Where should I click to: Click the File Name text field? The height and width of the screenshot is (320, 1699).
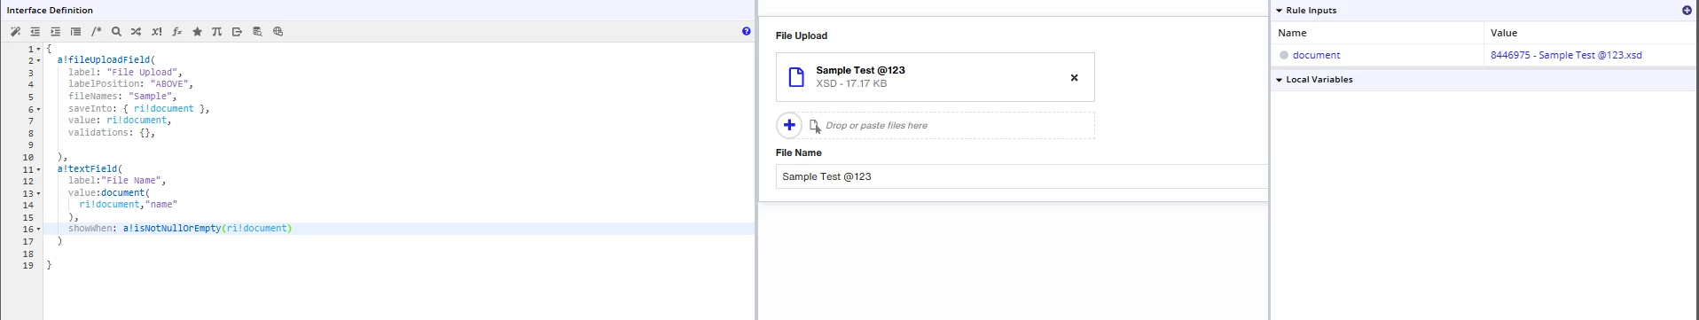pos(1022,176)
